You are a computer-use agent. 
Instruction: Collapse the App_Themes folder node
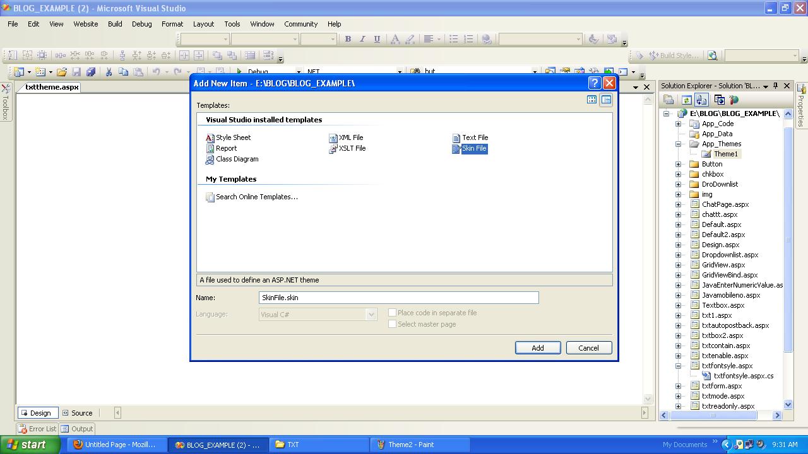679,144
